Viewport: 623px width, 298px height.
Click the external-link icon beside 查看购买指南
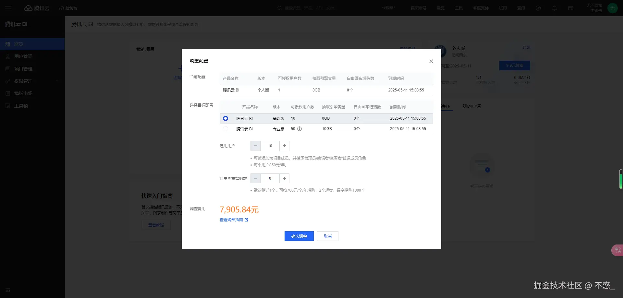click(x=246, y=220)
